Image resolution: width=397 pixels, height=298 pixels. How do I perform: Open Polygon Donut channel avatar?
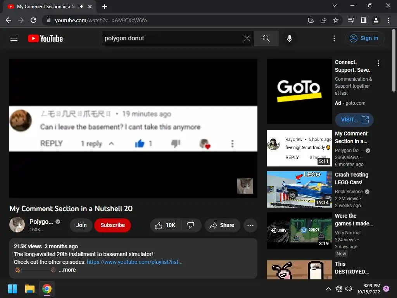click(17, 225)
